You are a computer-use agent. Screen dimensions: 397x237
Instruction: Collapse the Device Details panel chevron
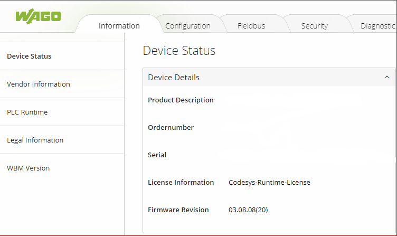tap(386, 77)
